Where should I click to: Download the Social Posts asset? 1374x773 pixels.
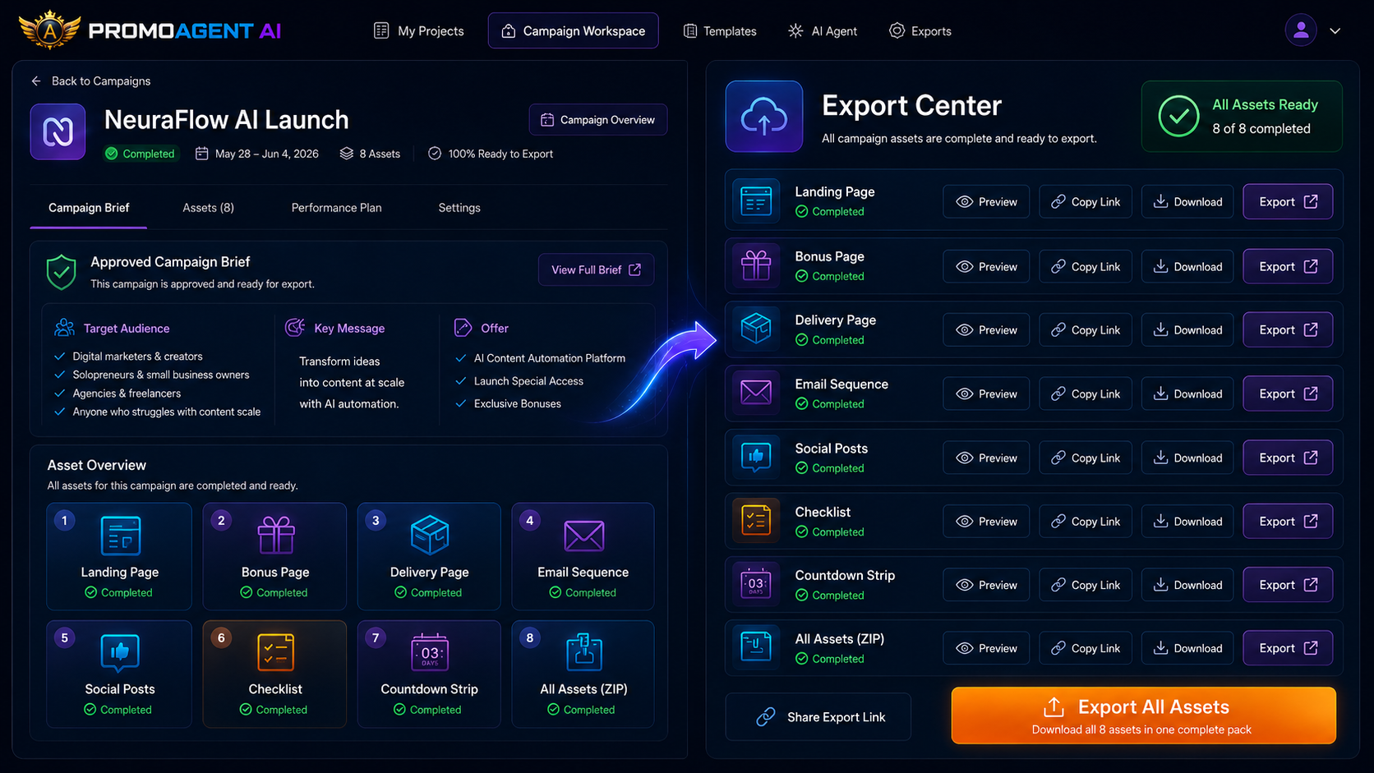tap(1187, 458)
